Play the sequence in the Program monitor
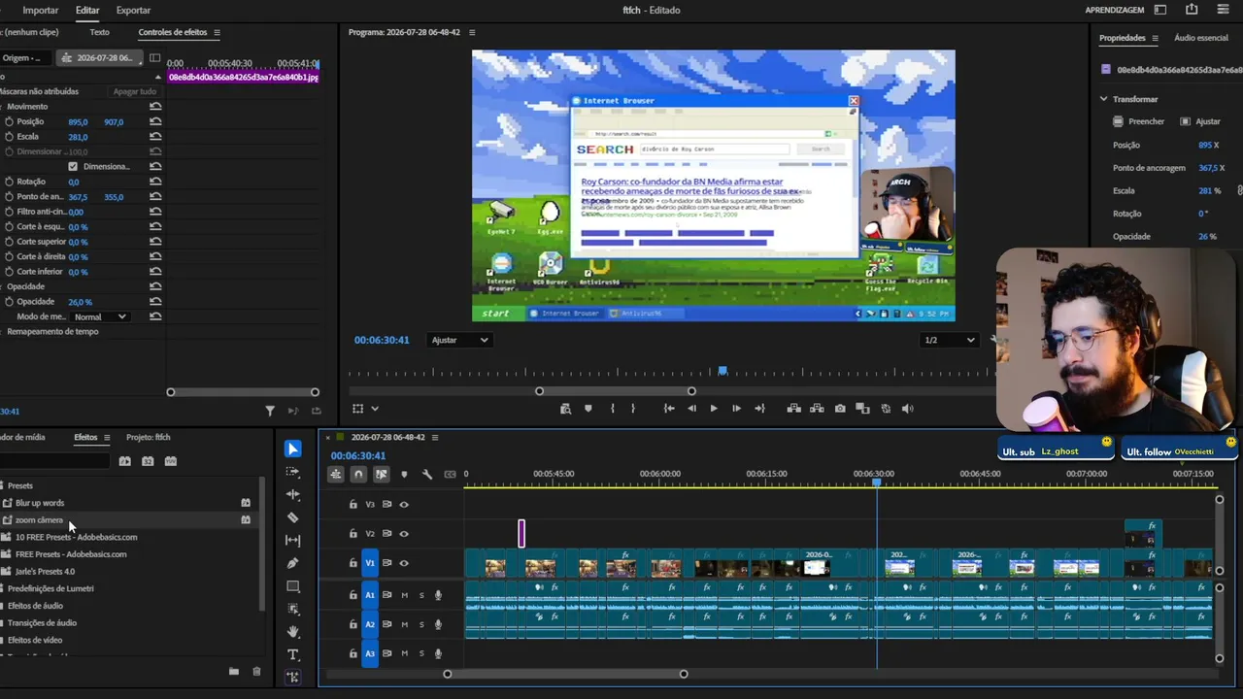The image size is (1243, 699). click(714, 409)
